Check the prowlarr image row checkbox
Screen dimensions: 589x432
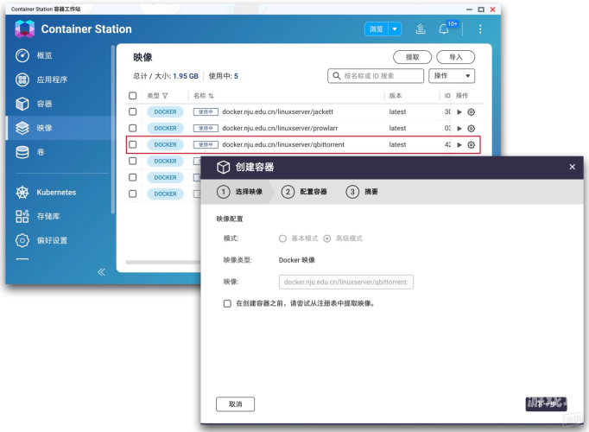click(133, 128)
